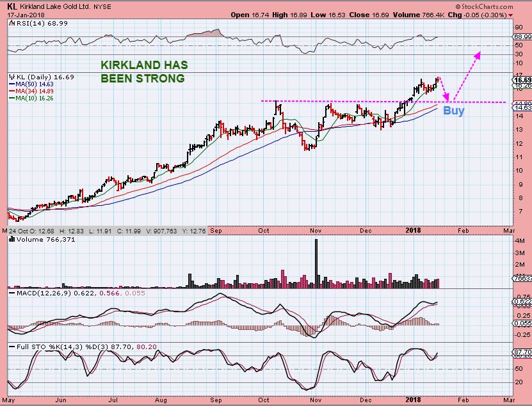The image size is (532, 406).
Task: Click the MA(34) 14.89 legend text
Action: click(x=35, y=91)
